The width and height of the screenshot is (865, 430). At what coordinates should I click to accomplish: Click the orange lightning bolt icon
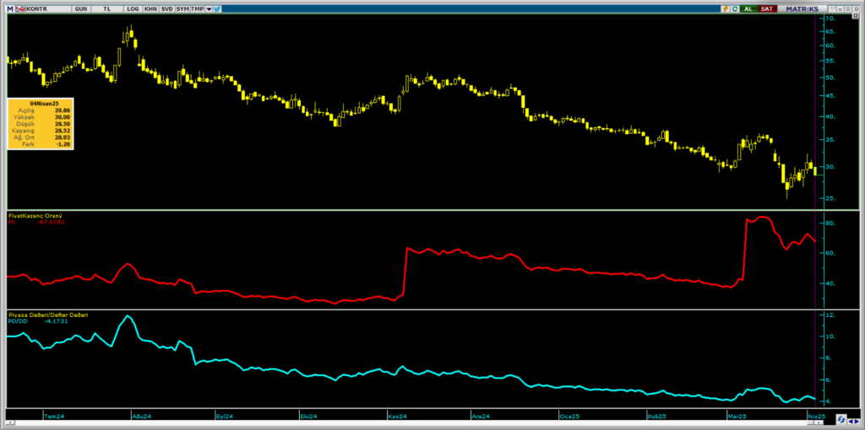click(726, 8)
